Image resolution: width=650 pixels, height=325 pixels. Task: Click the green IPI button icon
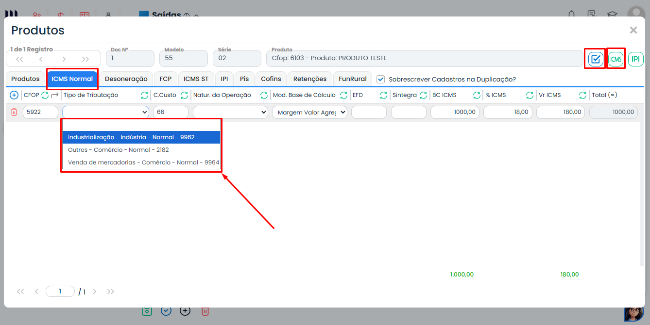coord(635,59)
